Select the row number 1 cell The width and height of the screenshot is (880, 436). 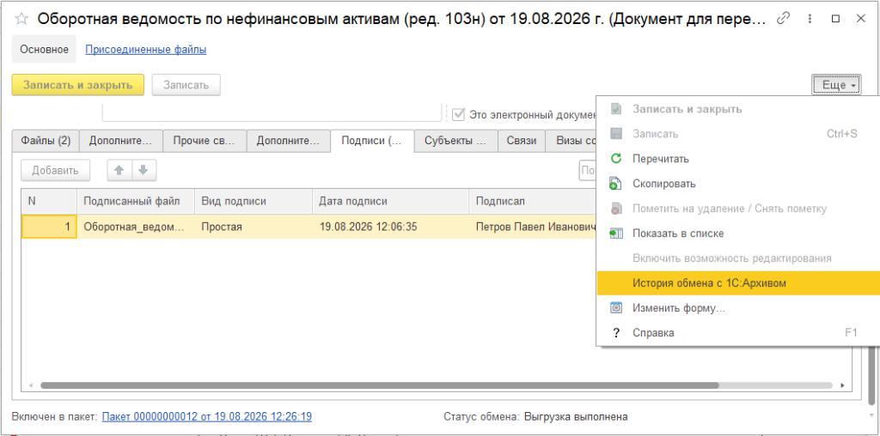(49, 227)
